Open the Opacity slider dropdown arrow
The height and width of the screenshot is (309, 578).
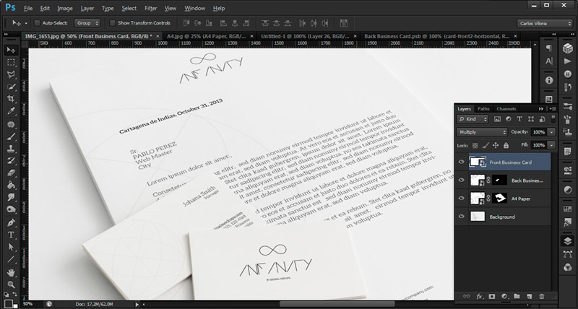tap(551, 132)
